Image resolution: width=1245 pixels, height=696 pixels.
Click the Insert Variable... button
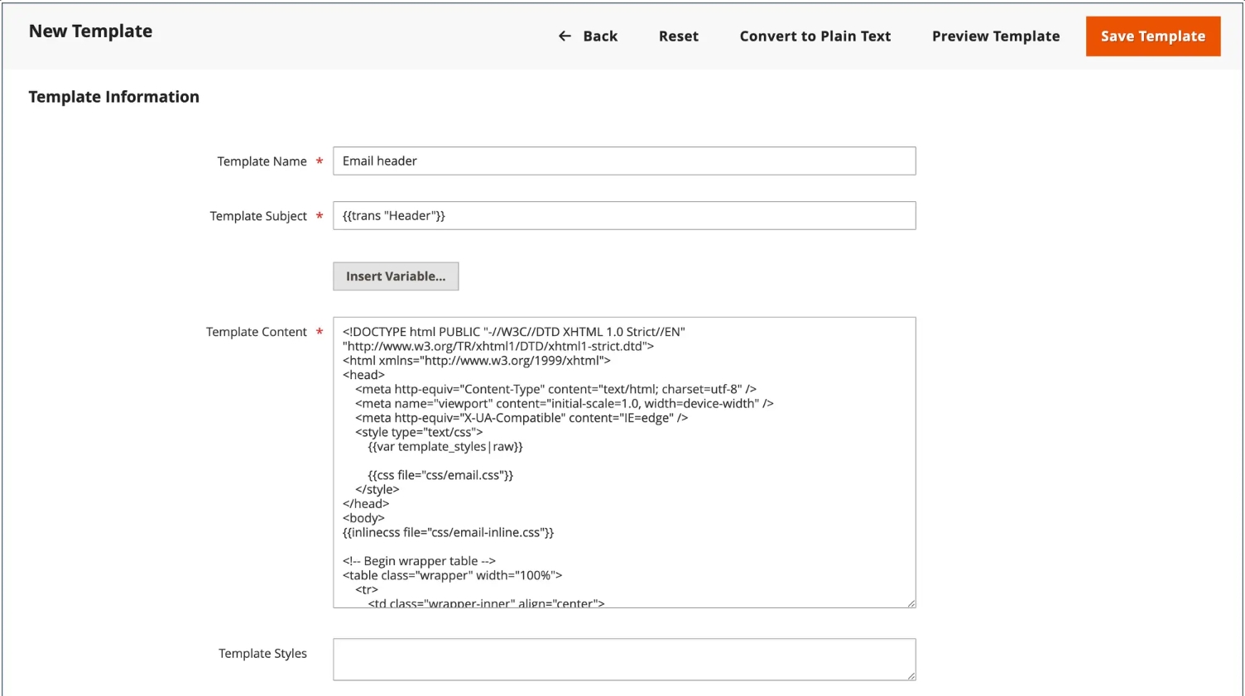(396, 276)
